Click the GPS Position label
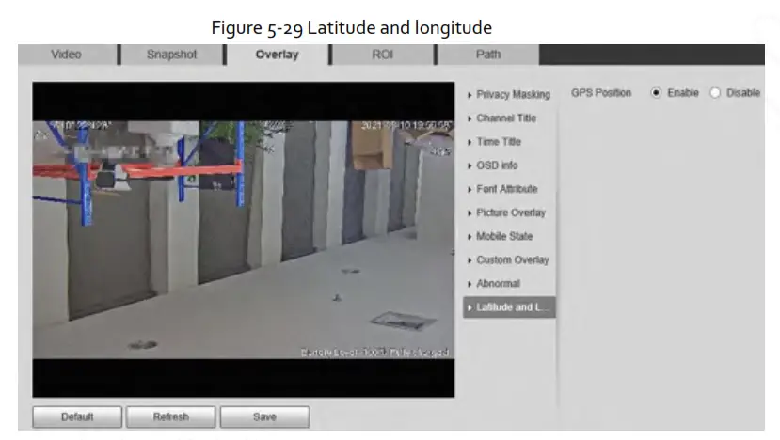 (x=601, y=93)
